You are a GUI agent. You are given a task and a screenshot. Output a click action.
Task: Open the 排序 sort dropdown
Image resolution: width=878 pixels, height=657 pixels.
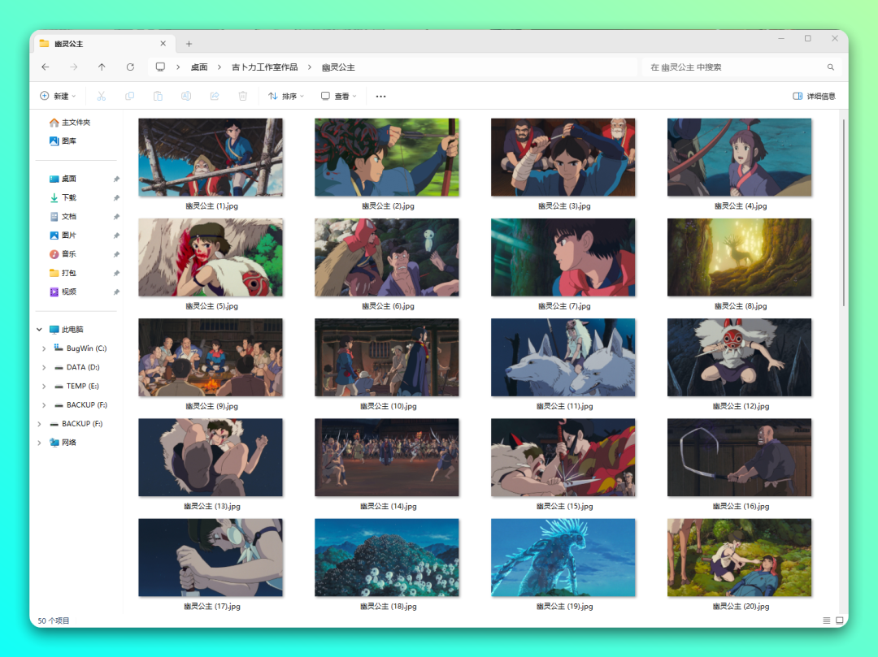click(x=286, y=96)
